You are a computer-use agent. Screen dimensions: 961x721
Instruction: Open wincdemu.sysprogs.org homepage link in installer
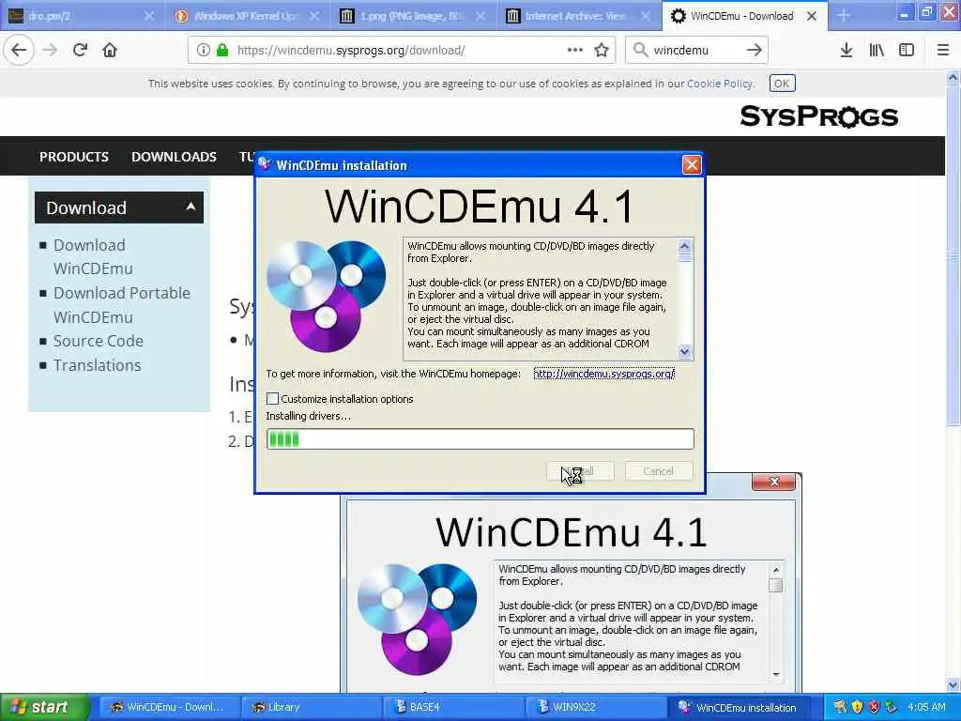click(x=603, y=374)
